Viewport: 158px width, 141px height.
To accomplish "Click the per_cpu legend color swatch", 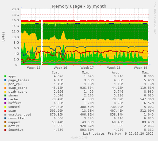I will [x=5, y=84].
